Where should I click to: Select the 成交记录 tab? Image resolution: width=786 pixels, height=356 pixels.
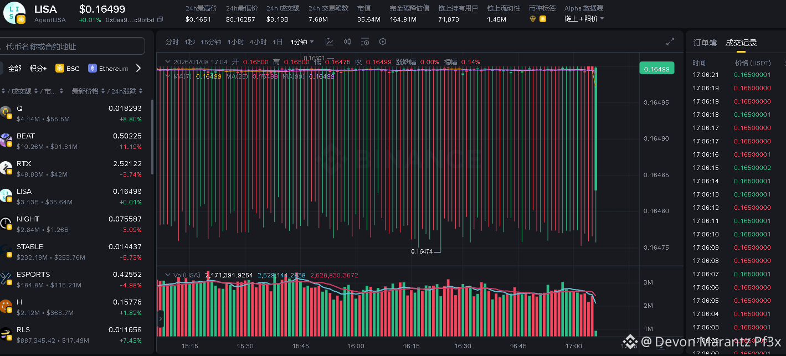(x=741, y=43)
